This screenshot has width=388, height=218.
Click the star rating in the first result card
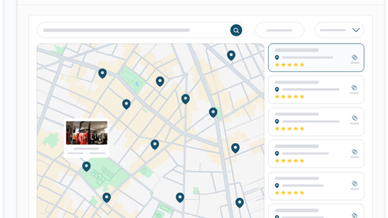289,65
